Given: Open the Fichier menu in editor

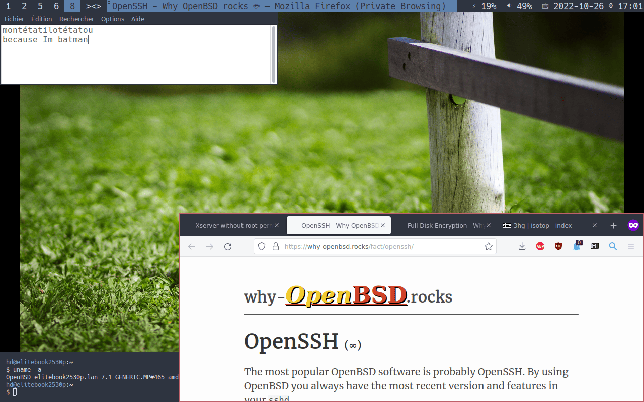Looking at the screenshot, I should 14,19.
